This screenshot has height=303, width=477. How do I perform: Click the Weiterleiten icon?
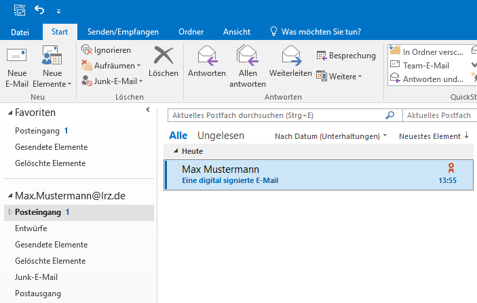[x=290, y=56]
